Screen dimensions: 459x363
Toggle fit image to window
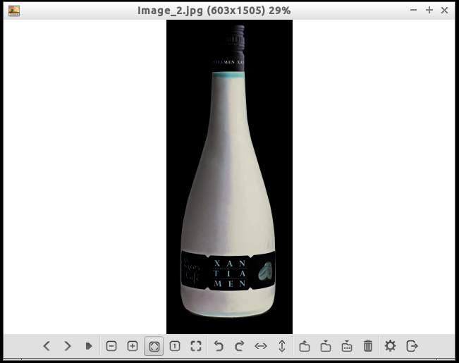pos(154,346)
